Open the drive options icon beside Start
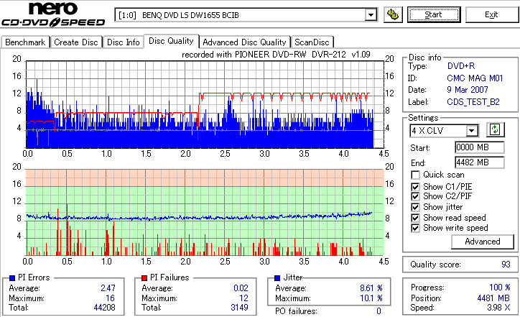Viewport: 520px width, 317px height. [x=393, y=15]
